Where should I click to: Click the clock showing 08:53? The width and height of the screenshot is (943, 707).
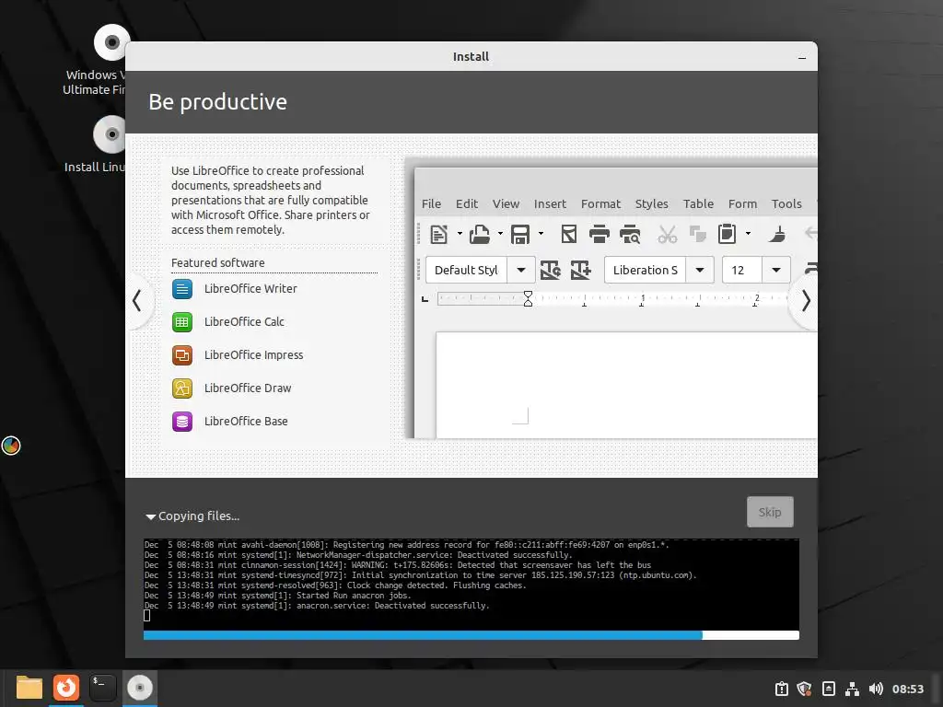point(907,690)
